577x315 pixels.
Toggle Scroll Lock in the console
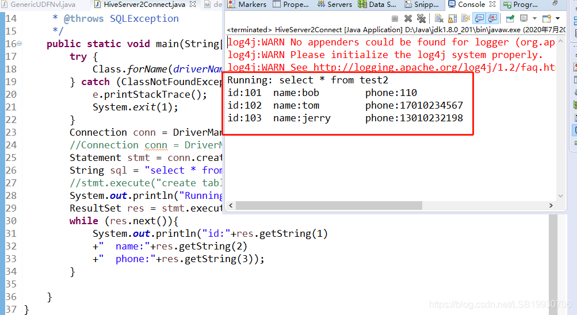[x=452, y=18]
